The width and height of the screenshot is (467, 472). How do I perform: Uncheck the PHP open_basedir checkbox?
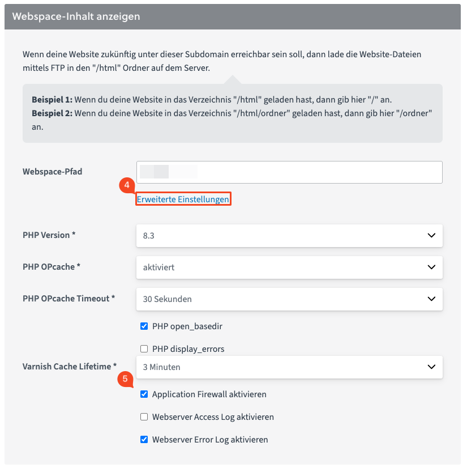click(144, 326)
